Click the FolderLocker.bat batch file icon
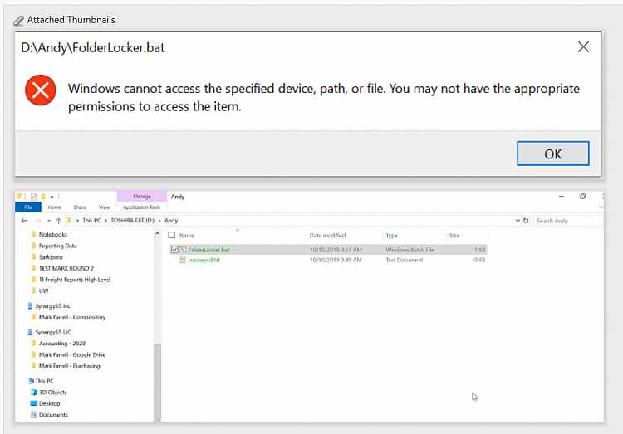The image size is (623, 434). [183, 249]
